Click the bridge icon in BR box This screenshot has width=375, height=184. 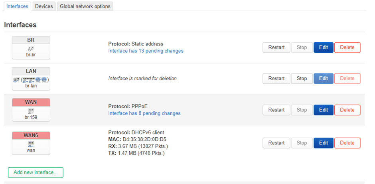(31, 49)
